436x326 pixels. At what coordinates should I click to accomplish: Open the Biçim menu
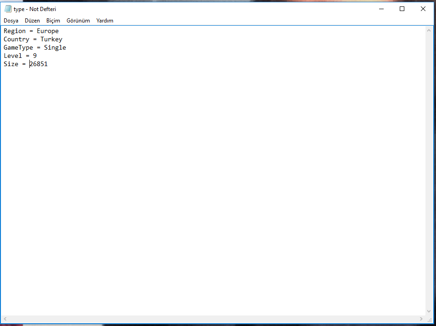(x=53, y=21)
